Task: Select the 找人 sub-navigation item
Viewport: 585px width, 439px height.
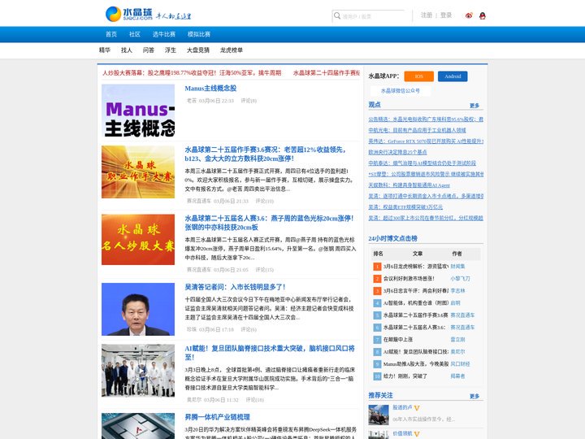Action: [127, 50]
